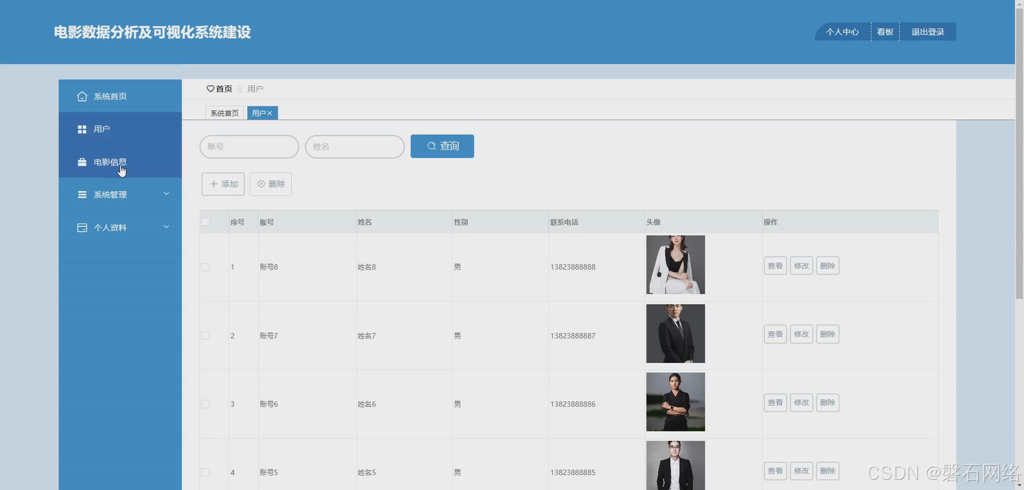Viewport: 1024px width, 490px height.
Task: Click the avatar photo of 姓名7
Action: click(x=675, y=333)
